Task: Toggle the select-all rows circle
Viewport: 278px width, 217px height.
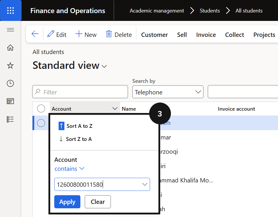Action: pyautogui.click(x=41, y=108)
